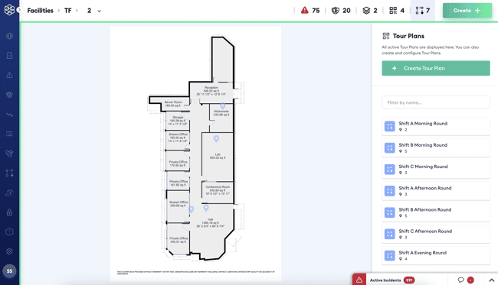Open the trend line icon in sidebar
The width and height of the screenshot is (498, 285).
click(9, 115)
